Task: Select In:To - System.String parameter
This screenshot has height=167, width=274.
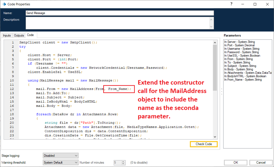Action: coord(237,63)
